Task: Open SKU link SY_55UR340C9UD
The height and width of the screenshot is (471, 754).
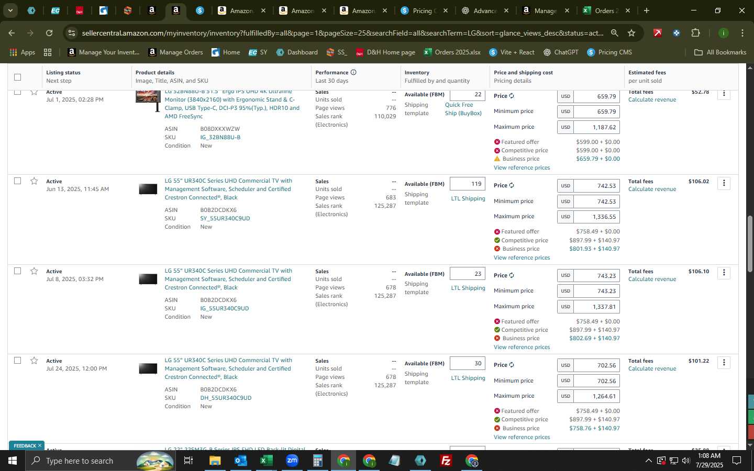Action: (225, 218)
